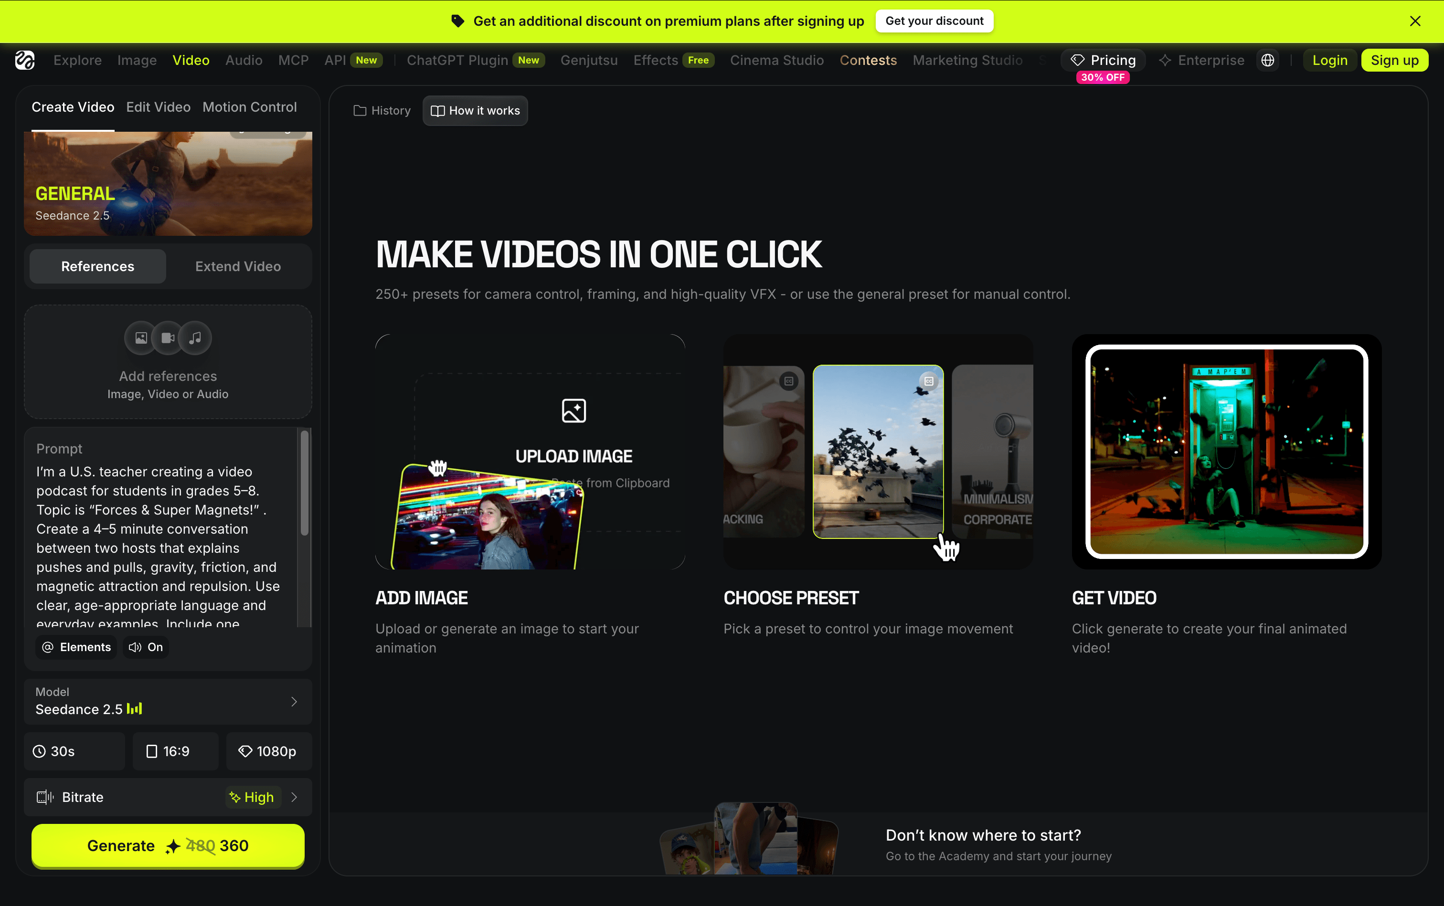
Task: Click the discount tag icon in banner
Action: click(458, 21)
